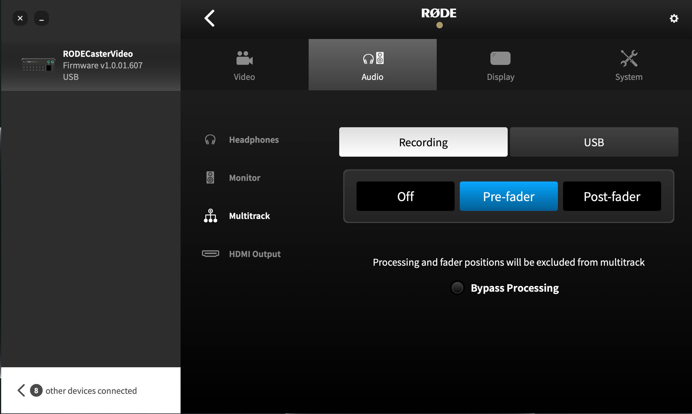Click the RODECasterVideo device thumbnail
Viewport: 692px width, 414px height.
click(38, 65)
